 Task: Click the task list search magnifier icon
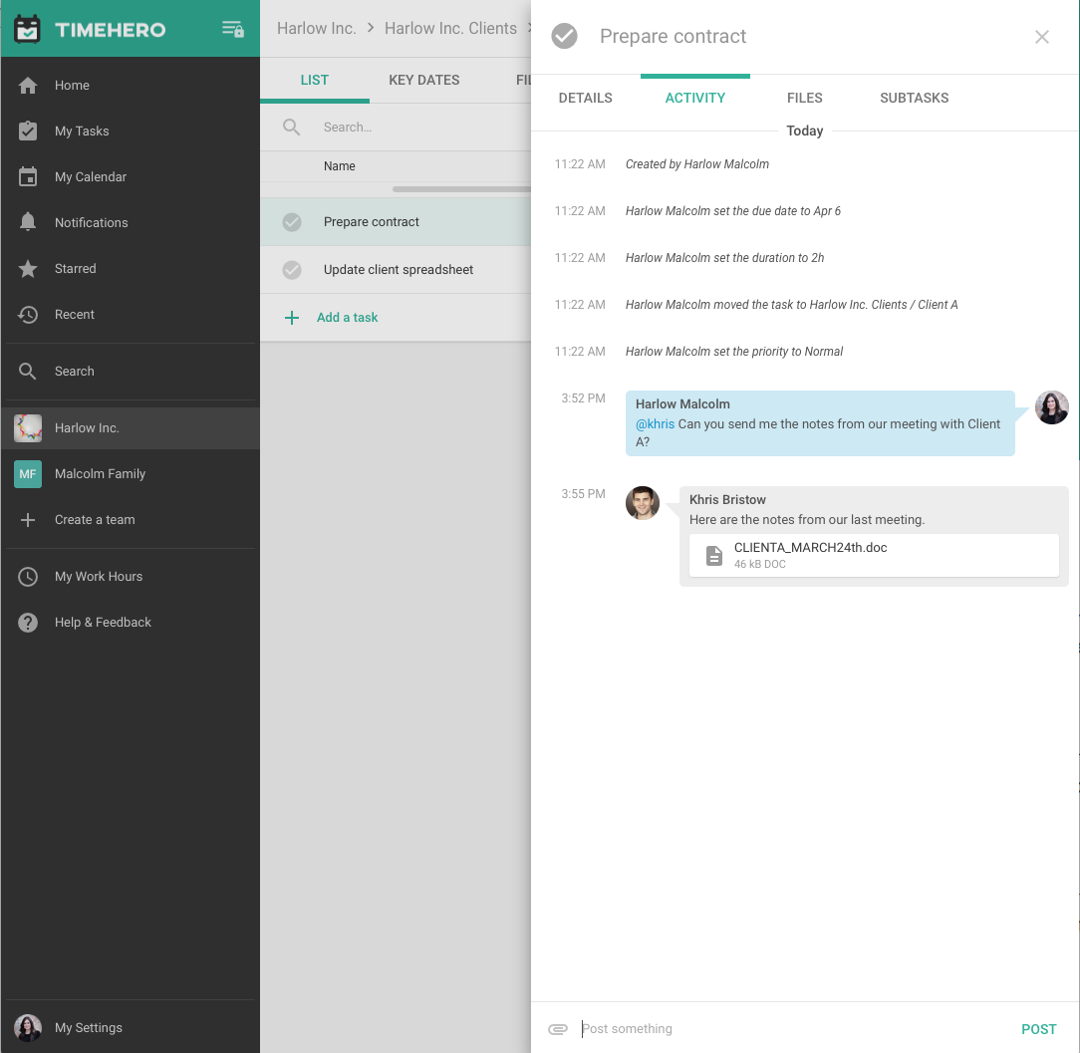(x=291, y=128)
